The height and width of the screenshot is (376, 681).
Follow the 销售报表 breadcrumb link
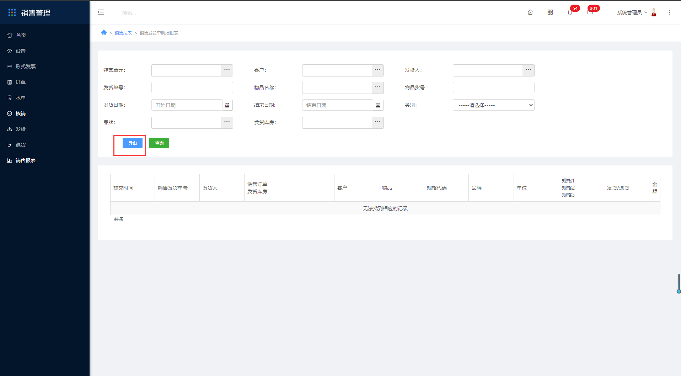coord(123,33)
